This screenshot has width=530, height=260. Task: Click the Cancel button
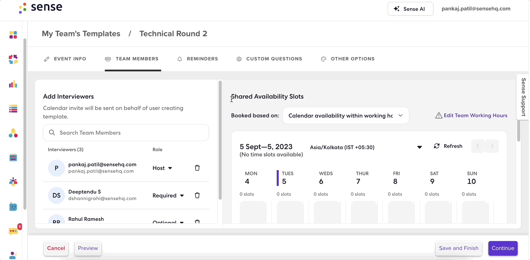tap(56, 248)
